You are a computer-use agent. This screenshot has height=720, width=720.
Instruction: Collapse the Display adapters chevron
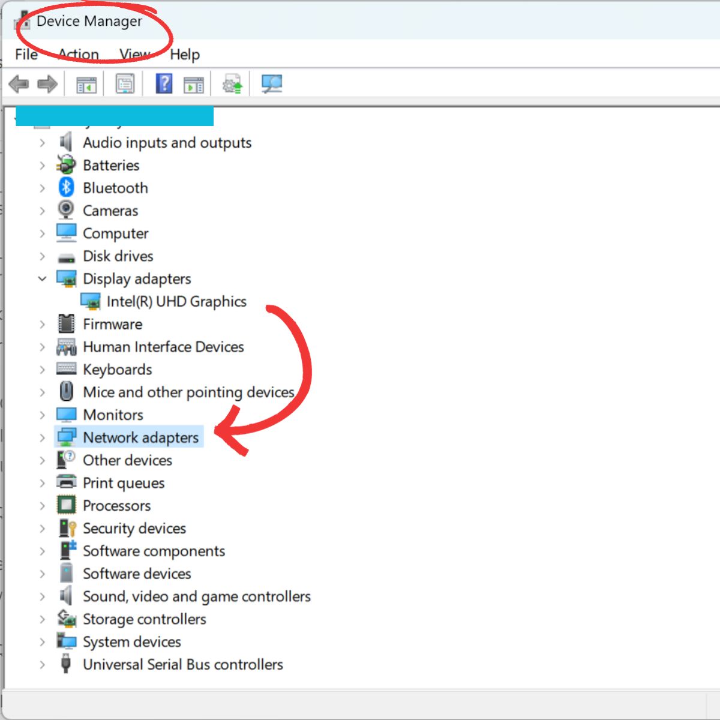(42, 279)
